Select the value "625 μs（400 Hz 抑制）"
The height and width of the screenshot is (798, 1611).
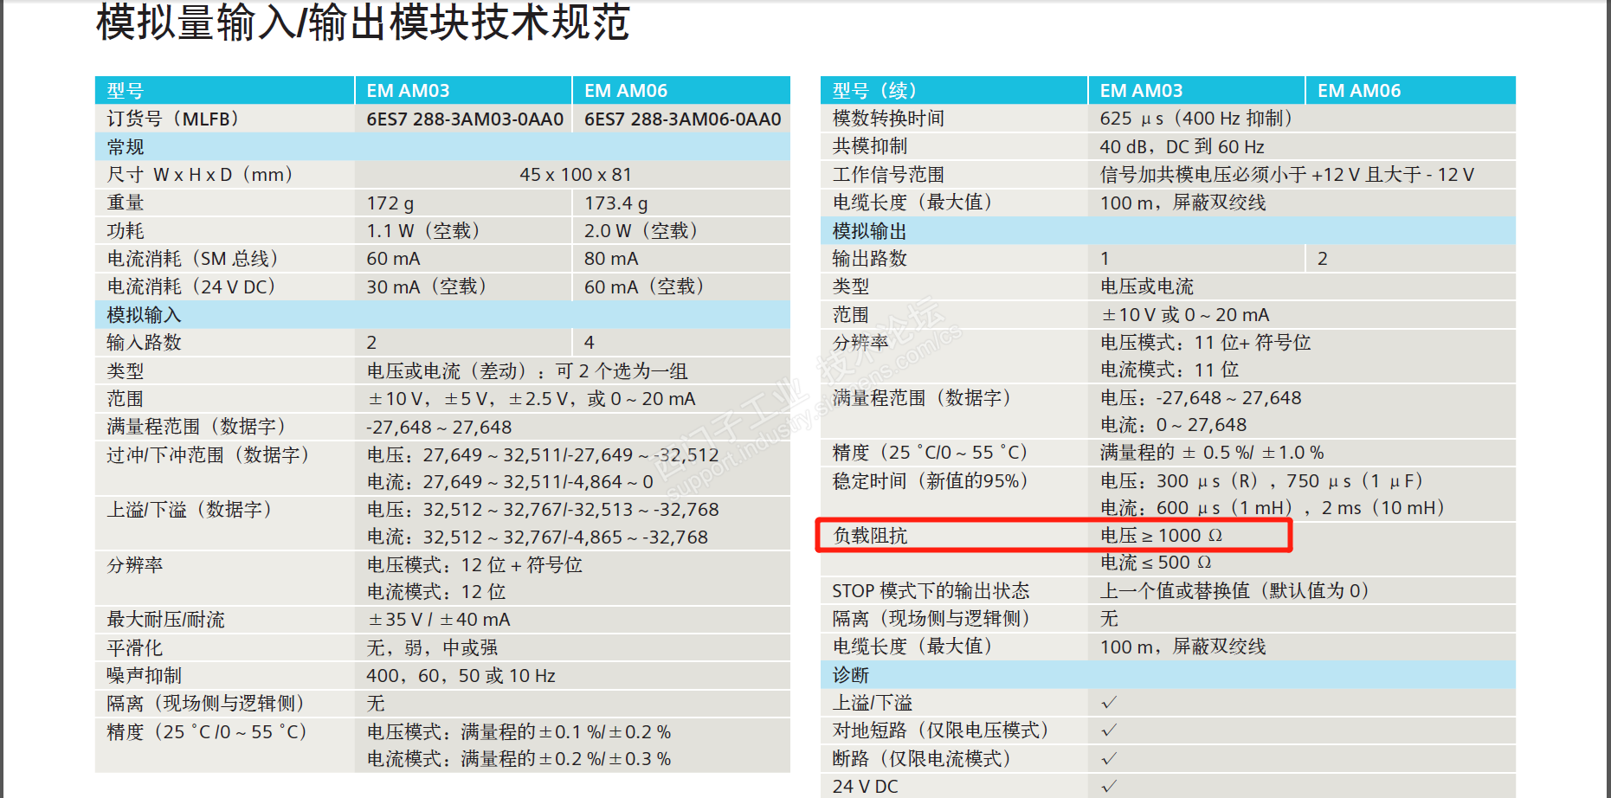pos(1196,119)
